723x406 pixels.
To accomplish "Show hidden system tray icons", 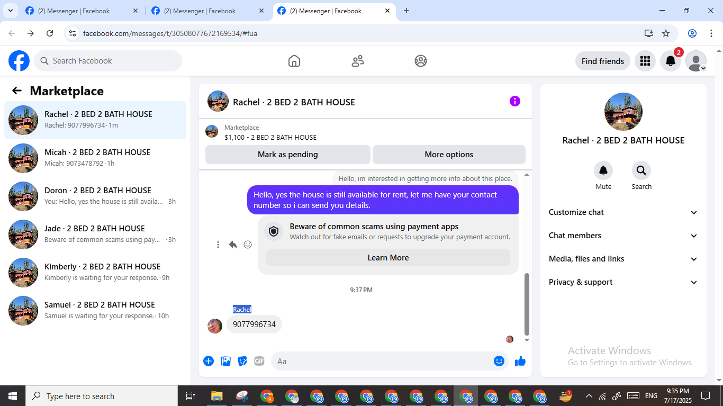I will point(589,396).
